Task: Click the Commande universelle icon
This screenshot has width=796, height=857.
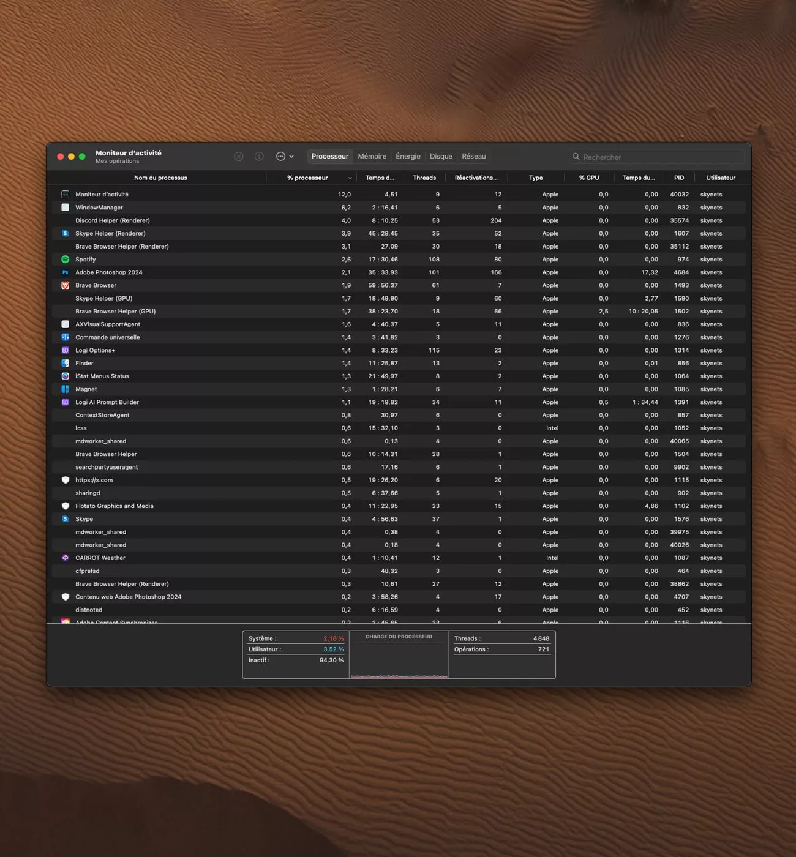Action: 66,337
